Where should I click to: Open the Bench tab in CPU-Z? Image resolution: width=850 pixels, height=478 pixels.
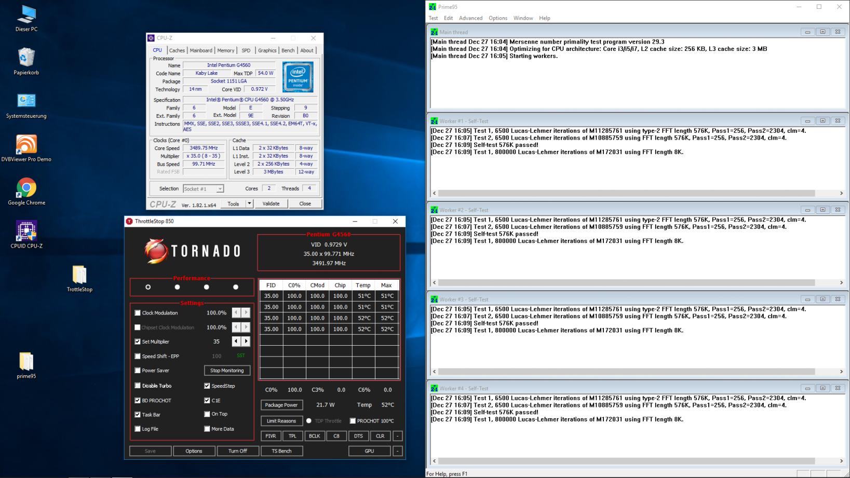pyautogui.click(x=288, y=50)
